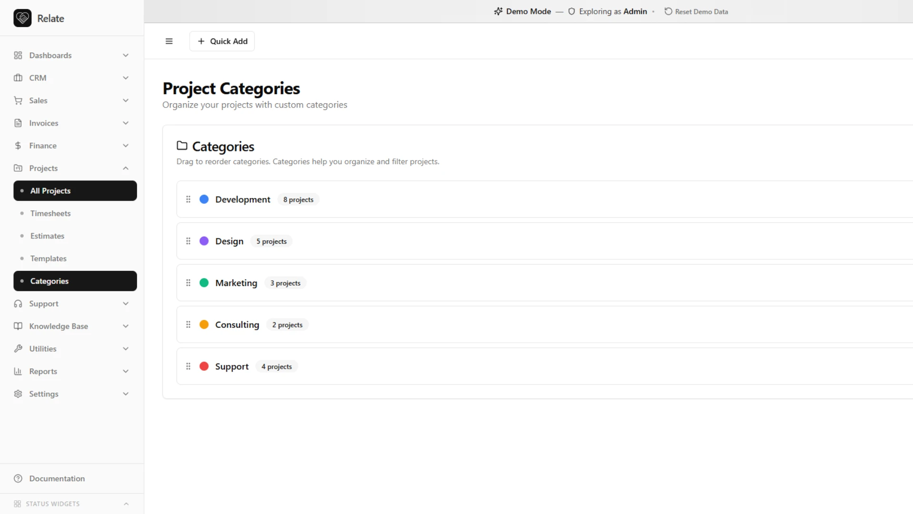
Task: Click the Settings gear icon
Action: tap(18, 394)
